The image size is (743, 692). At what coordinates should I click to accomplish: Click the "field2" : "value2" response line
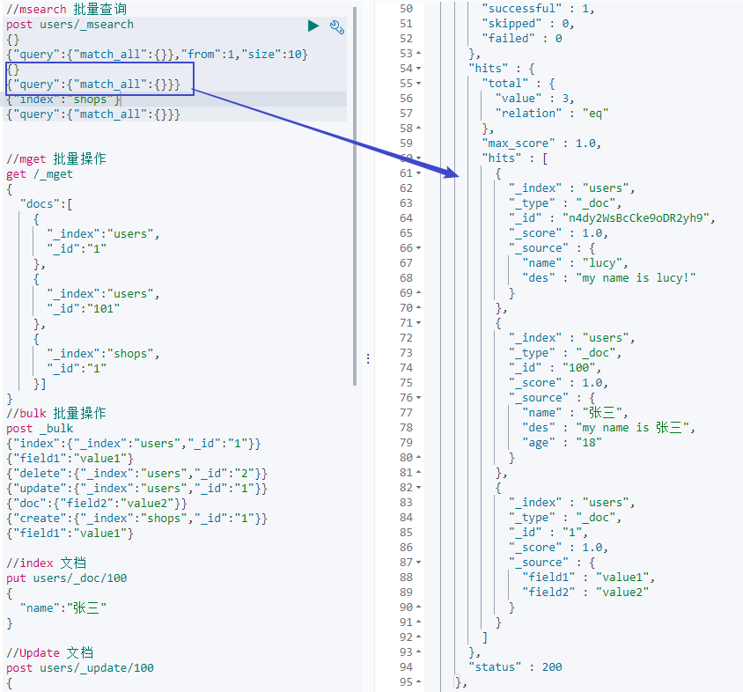[x=585, y=593]
